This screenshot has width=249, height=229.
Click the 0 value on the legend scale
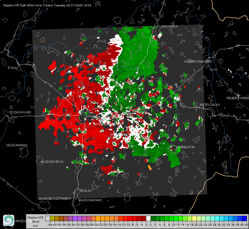tap(151, 225)
